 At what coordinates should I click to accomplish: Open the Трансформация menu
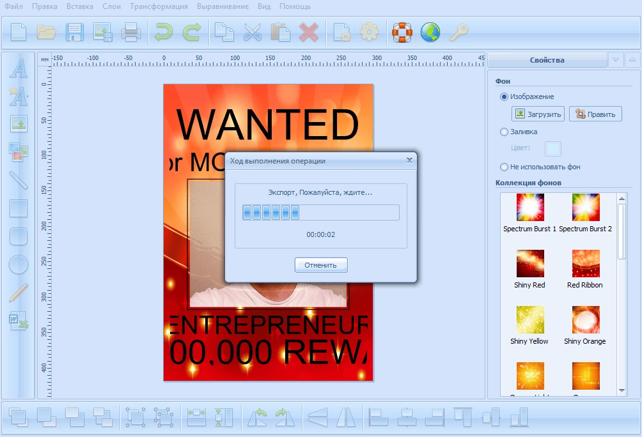(x=159, y=6)
